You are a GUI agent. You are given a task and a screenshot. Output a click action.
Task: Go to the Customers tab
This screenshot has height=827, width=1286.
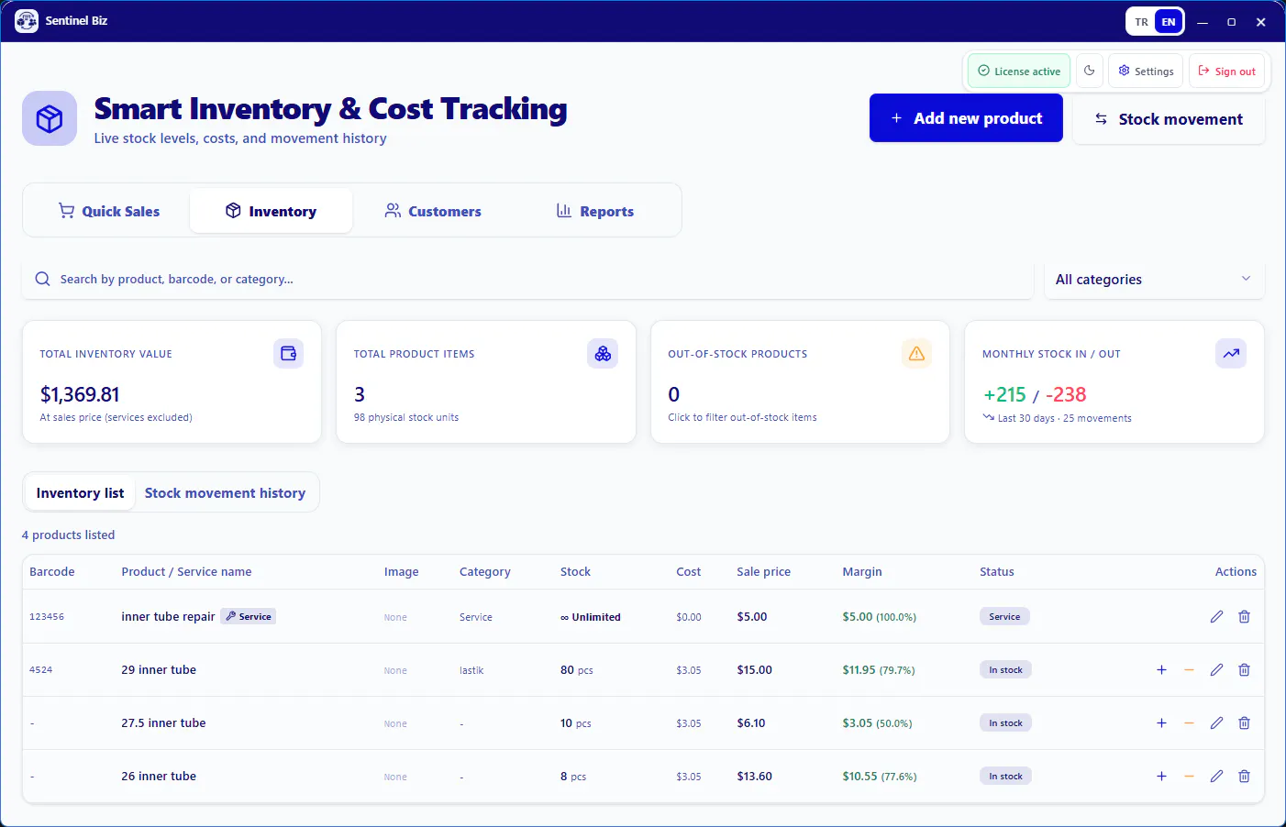433,211
